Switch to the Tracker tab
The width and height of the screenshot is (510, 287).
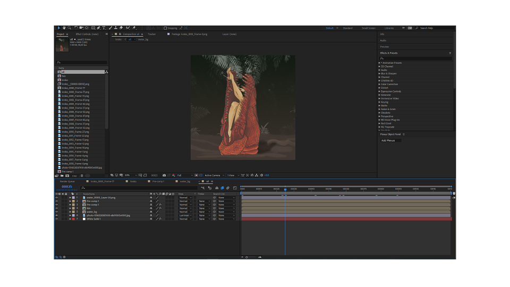click(151, 34)
